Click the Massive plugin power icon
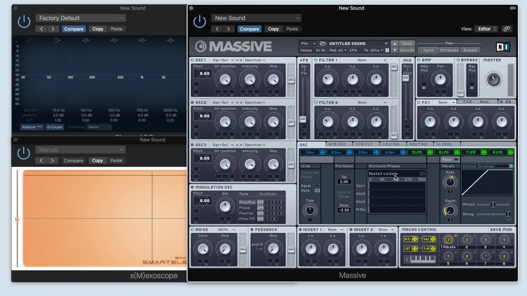The image size is (527, 296). click(x=200, y=21)
